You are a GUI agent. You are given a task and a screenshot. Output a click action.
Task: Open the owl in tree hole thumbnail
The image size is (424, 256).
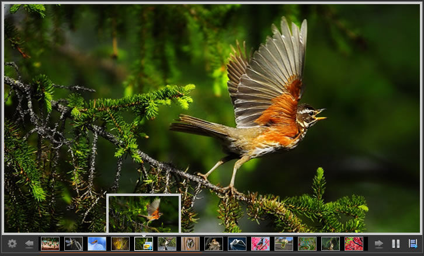pos(190,244)
